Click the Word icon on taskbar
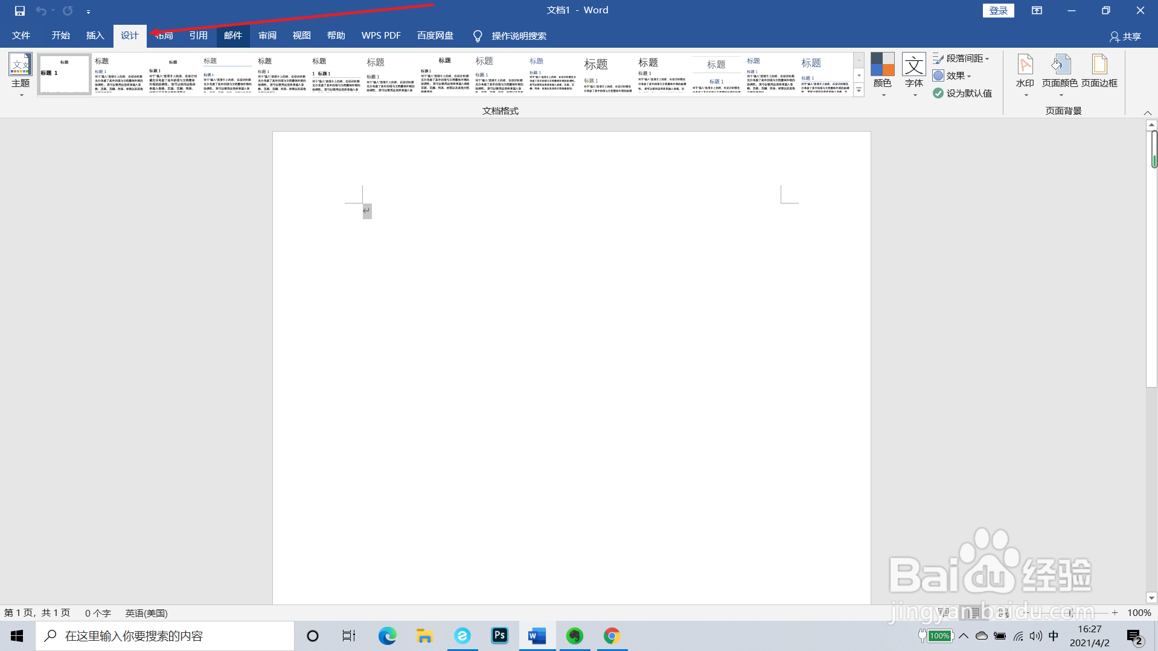 click(537, 636)
